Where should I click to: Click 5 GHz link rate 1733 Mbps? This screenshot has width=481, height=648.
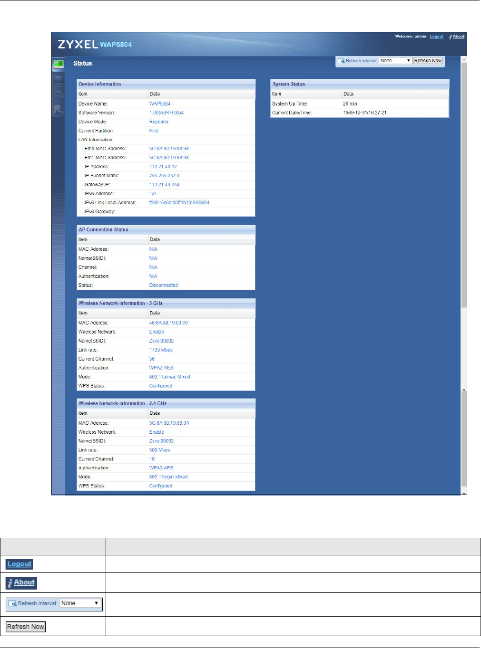pyautogui.click(x=161, y=350)
